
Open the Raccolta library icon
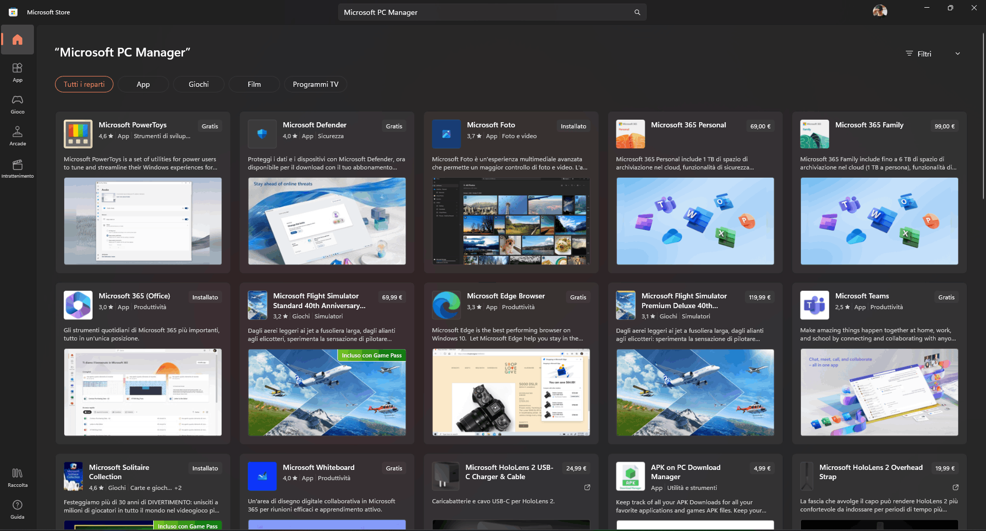(x=17, y=477)
